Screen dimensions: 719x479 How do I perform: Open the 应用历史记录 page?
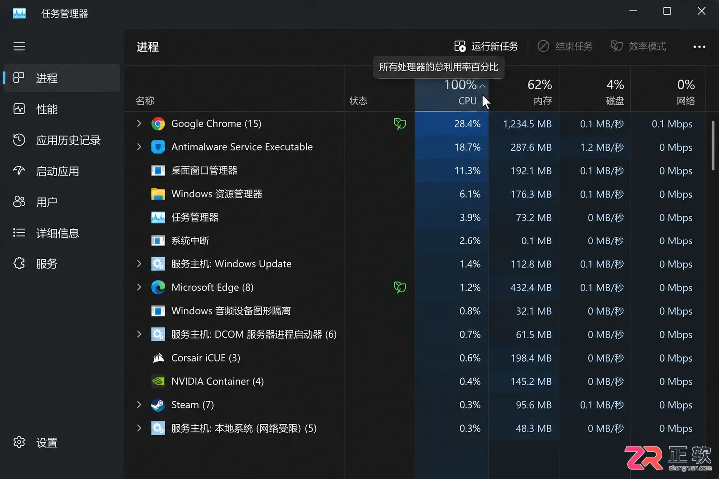pos(62,140)
